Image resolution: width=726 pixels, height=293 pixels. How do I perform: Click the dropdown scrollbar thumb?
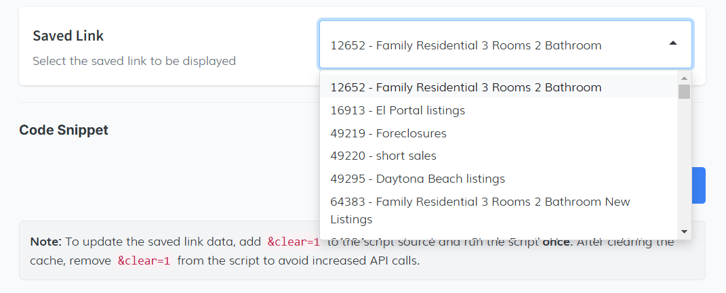pos(684,91)
